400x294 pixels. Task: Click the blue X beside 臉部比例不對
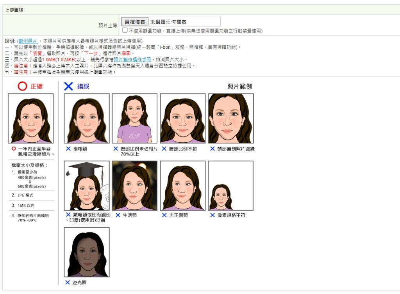(x=164, y=149)
